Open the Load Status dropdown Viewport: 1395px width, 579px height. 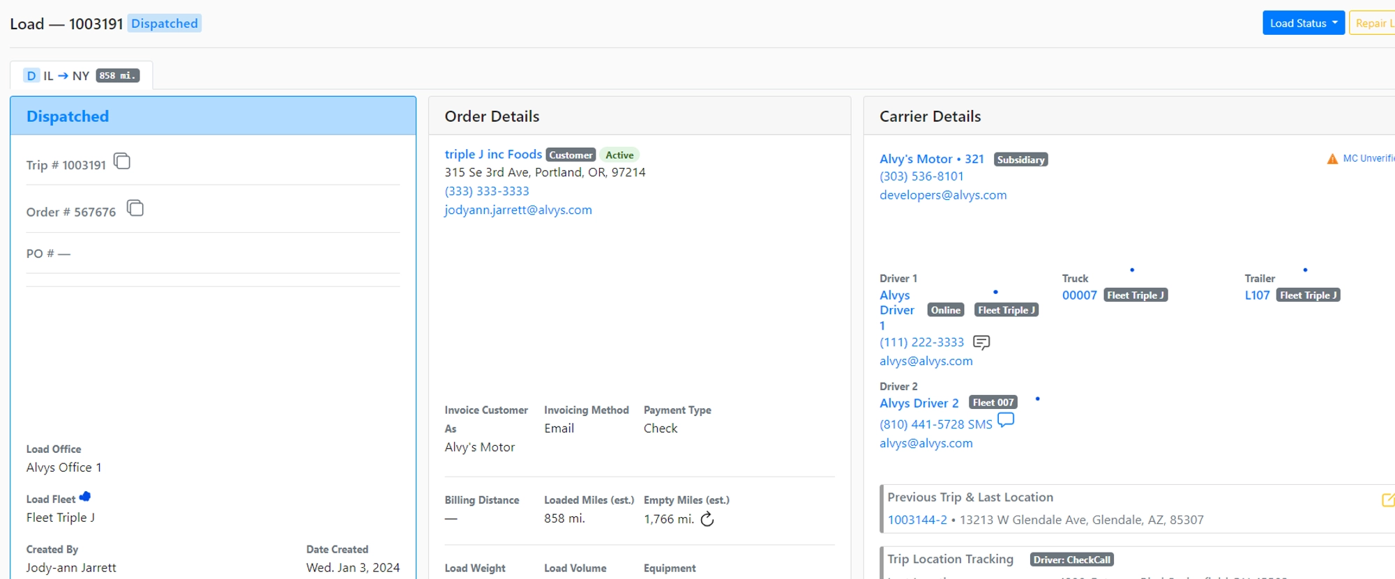(1304, 23)
